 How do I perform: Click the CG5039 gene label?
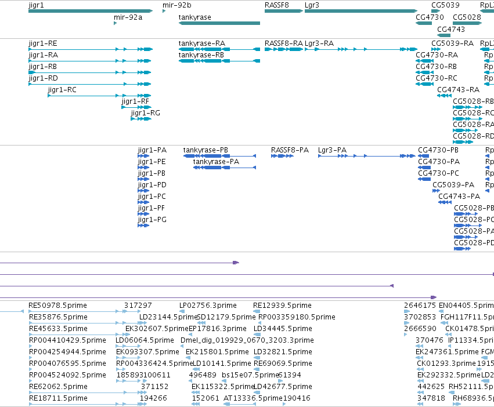445,5
